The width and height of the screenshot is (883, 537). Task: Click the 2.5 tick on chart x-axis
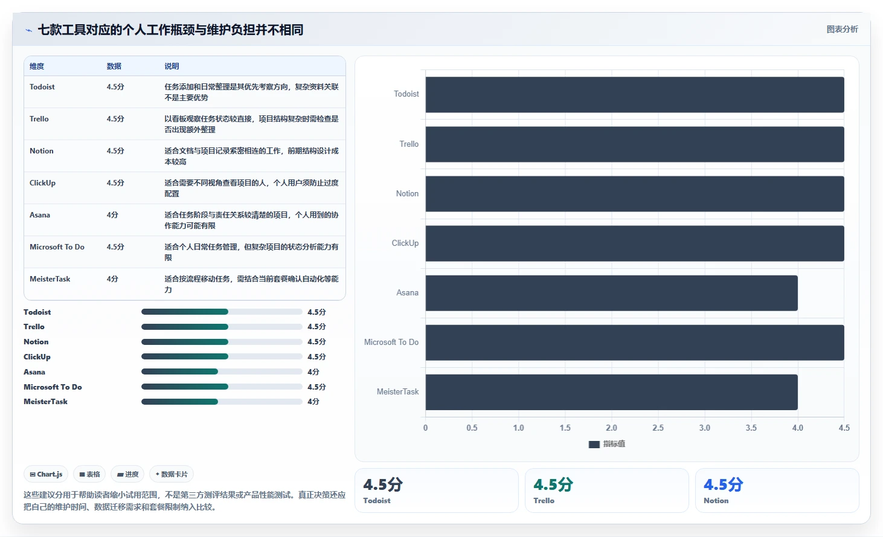click(x=658, y=428)
